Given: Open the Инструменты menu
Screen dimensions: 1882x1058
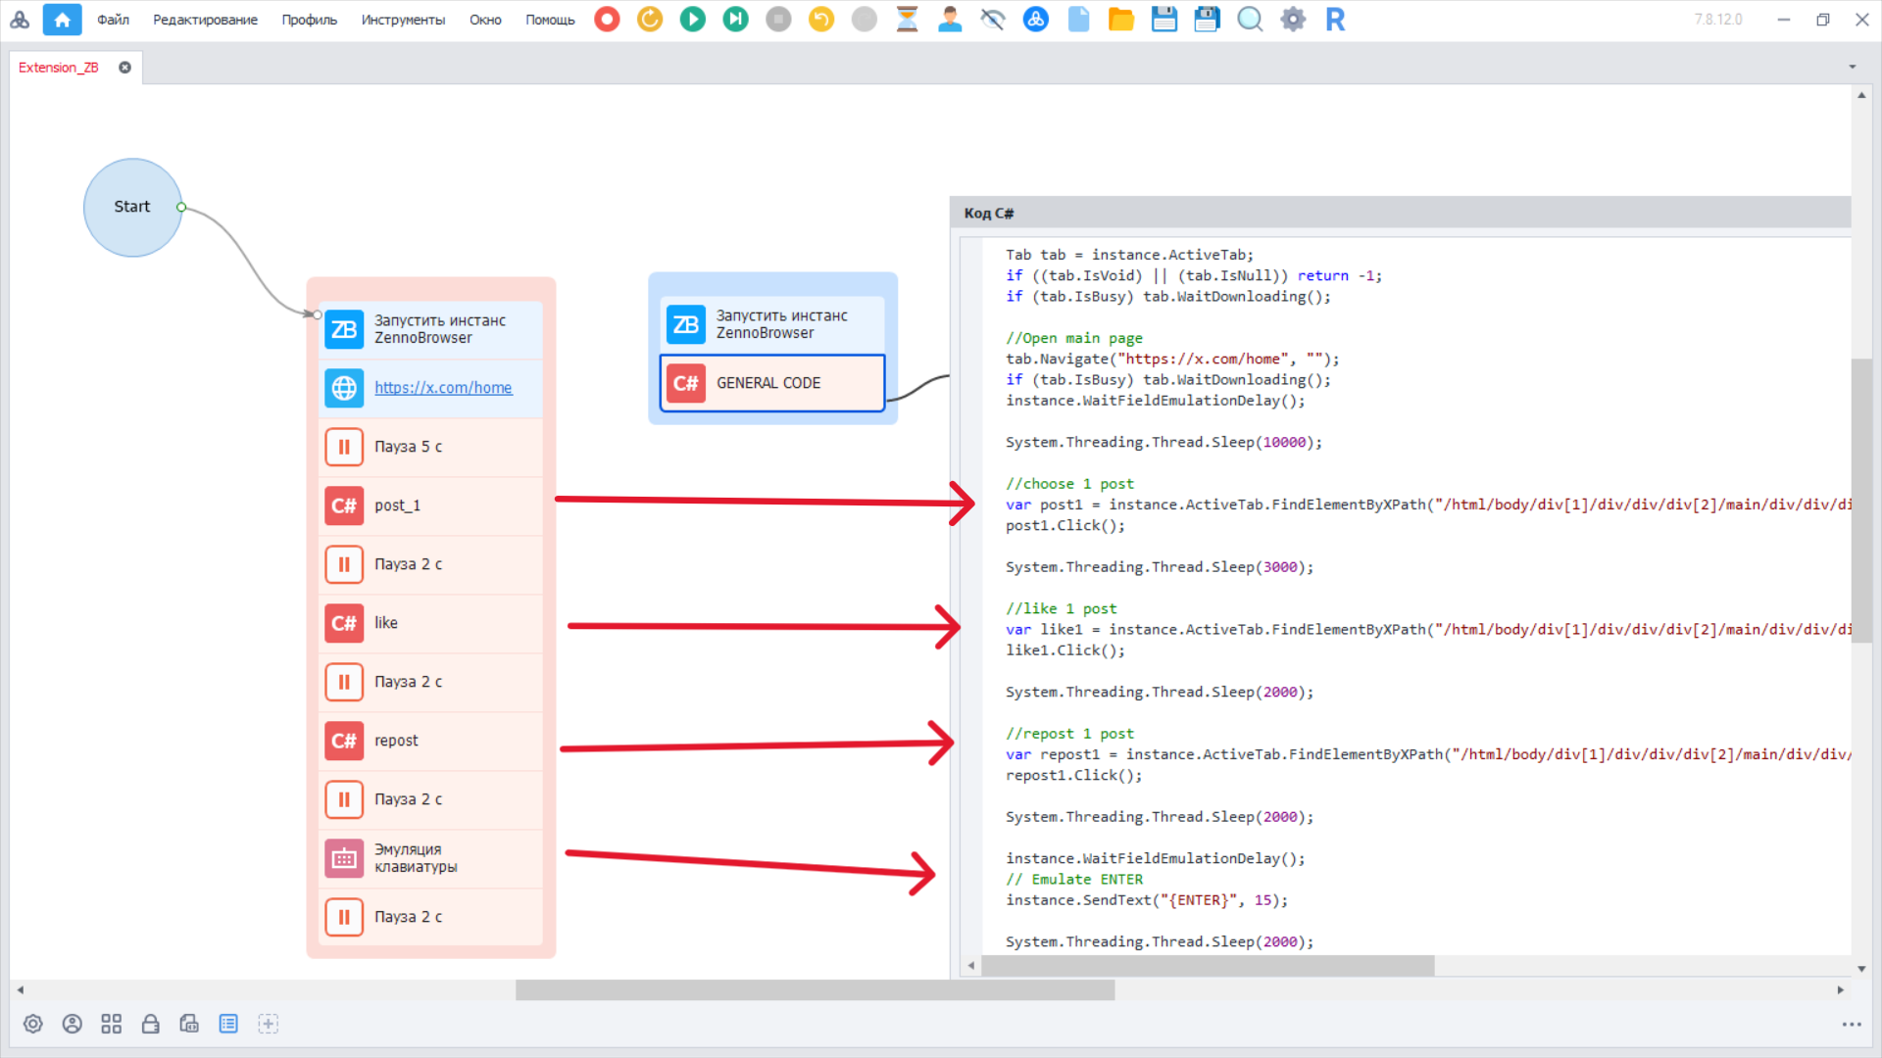Looking at the screenshot, I should click(x=402, y=20).
